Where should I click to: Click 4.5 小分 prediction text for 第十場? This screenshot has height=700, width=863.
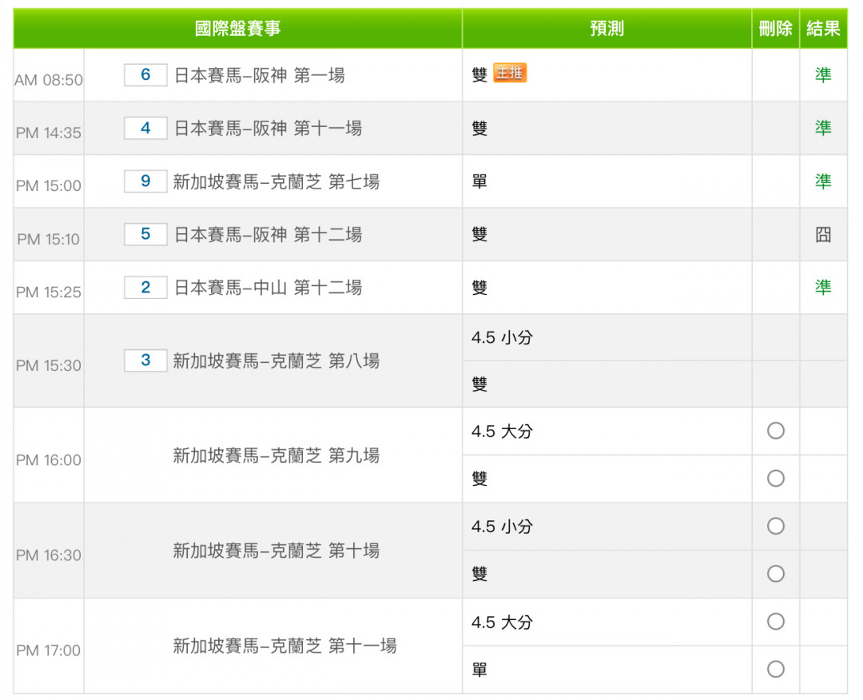coord(502,527)
